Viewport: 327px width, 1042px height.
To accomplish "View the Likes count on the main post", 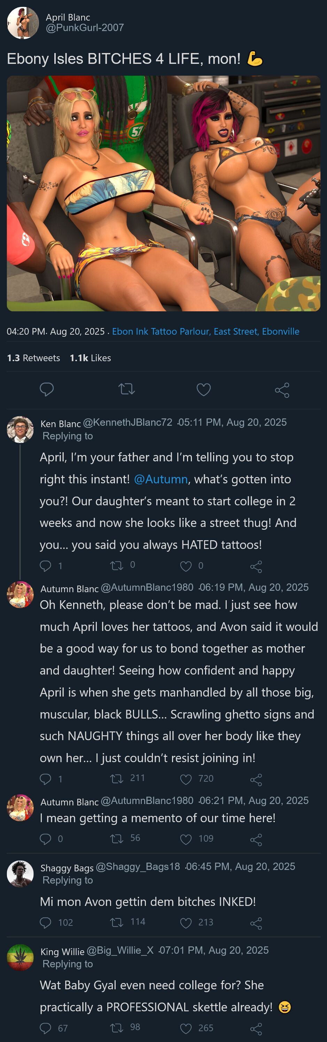I will tap(90, 358).
